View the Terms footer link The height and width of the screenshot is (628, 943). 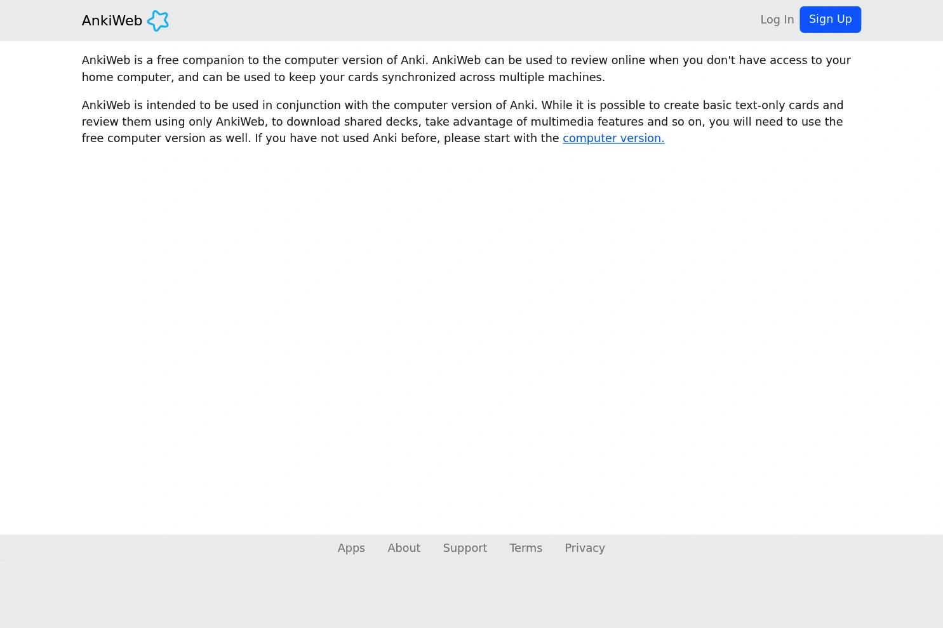pos(526,548)
